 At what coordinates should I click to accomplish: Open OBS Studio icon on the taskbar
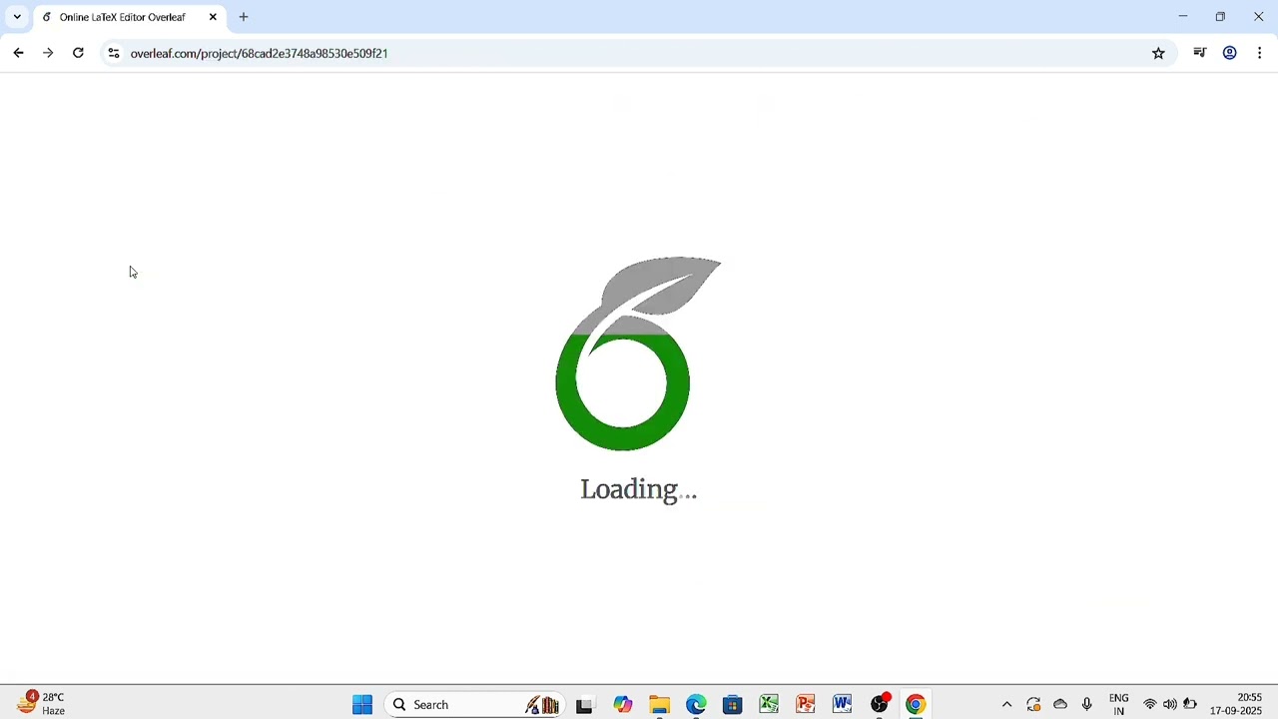[x=880, y=704]
